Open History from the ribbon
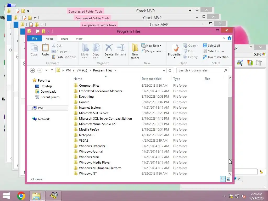Screen dimensions: 268x201 (x=191, y=57)
